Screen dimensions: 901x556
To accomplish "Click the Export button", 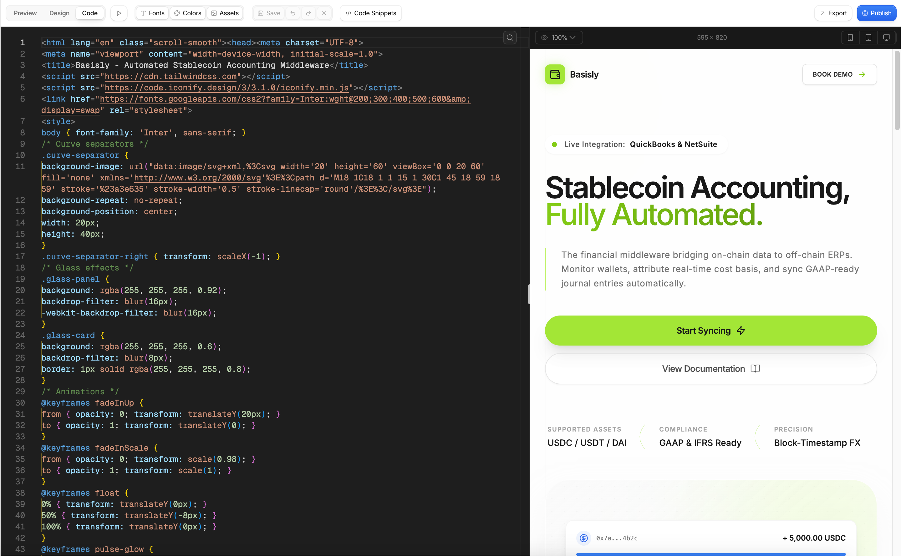I will pos(833,13).
